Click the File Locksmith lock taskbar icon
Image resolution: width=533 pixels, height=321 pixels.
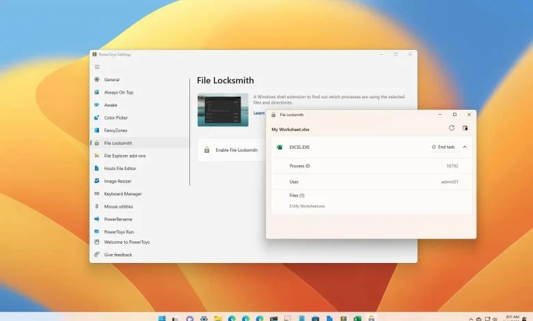click(371, 318)
